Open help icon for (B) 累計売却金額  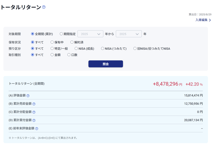pyautogui.click(x=34, y=104)
